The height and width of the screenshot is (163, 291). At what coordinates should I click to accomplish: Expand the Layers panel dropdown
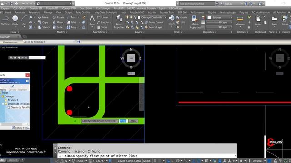(x=140, y=32)
